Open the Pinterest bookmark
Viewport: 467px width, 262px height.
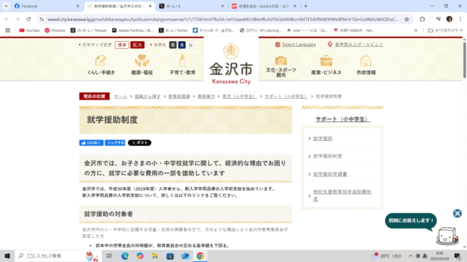55,31
